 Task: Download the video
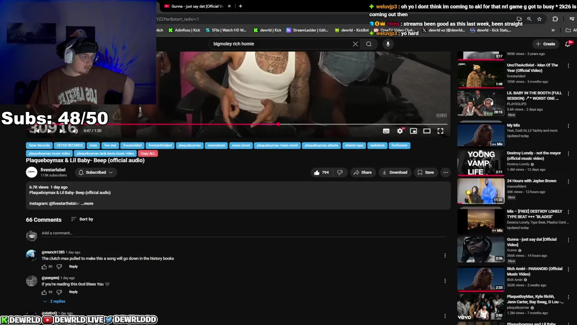coord(394,172)
